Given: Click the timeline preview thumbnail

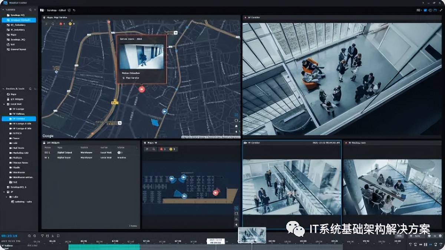Looking at the screenshot, I should 252,235.
